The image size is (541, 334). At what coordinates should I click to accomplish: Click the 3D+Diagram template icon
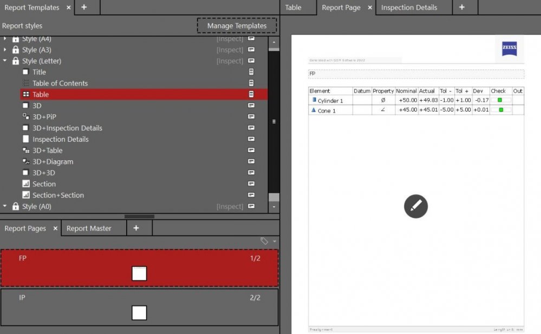[x=25, y=162]
